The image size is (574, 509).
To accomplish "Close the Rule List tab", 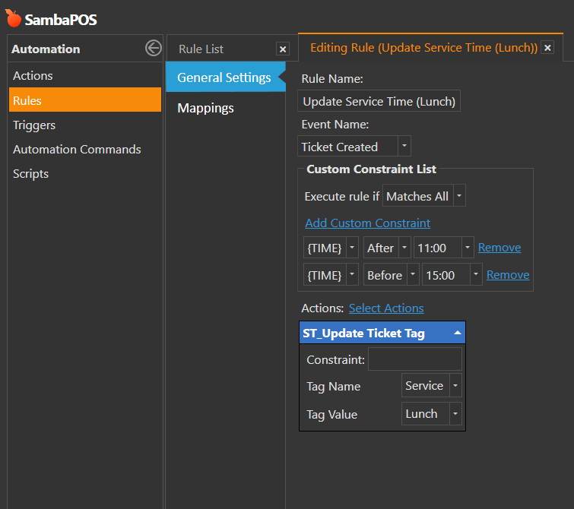I will (x=283, y=49).
